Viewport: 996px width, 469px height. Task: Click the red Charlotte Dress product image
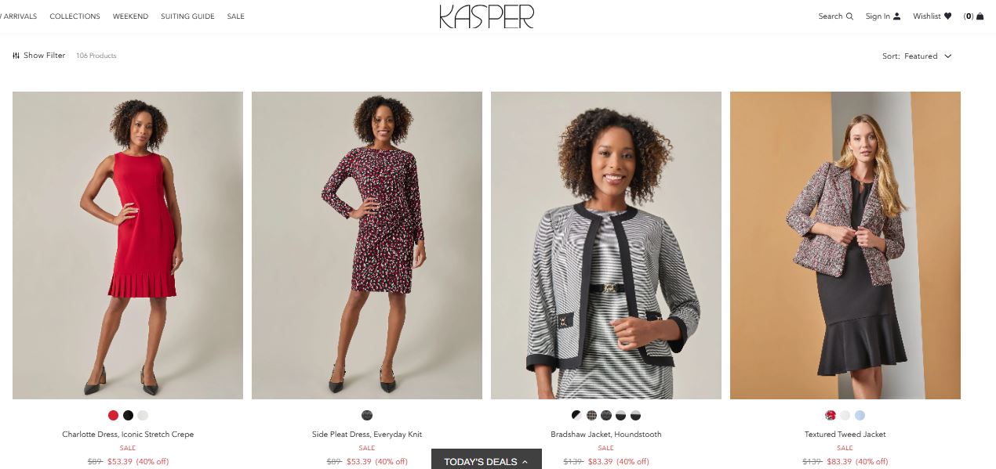[x=128, y=245]
